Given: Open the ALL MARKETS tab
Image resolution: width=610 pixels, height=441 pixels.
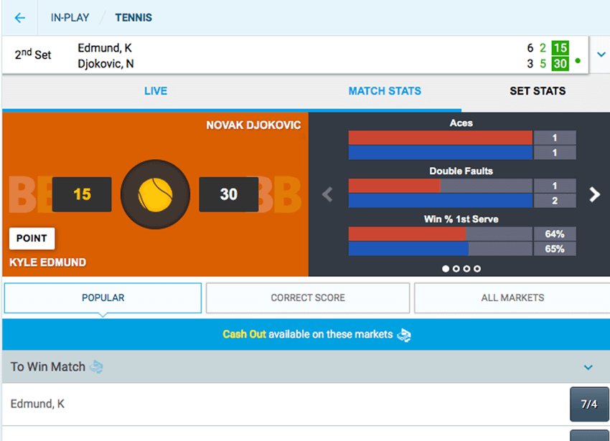Looking at the screenshot, I should pos(512,298).
